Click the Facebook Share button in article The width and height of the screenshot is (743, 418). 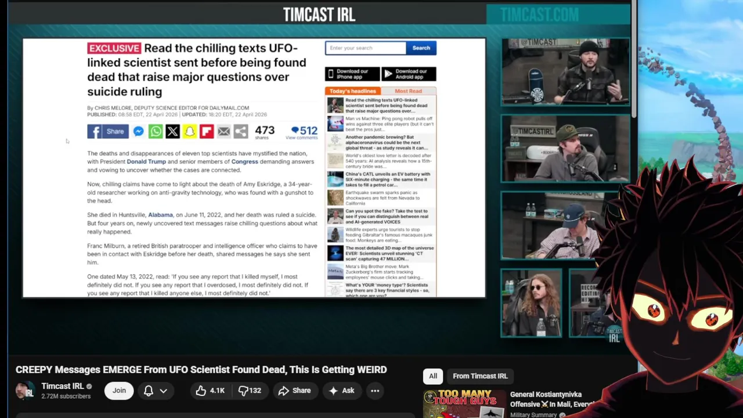point(108,131)
